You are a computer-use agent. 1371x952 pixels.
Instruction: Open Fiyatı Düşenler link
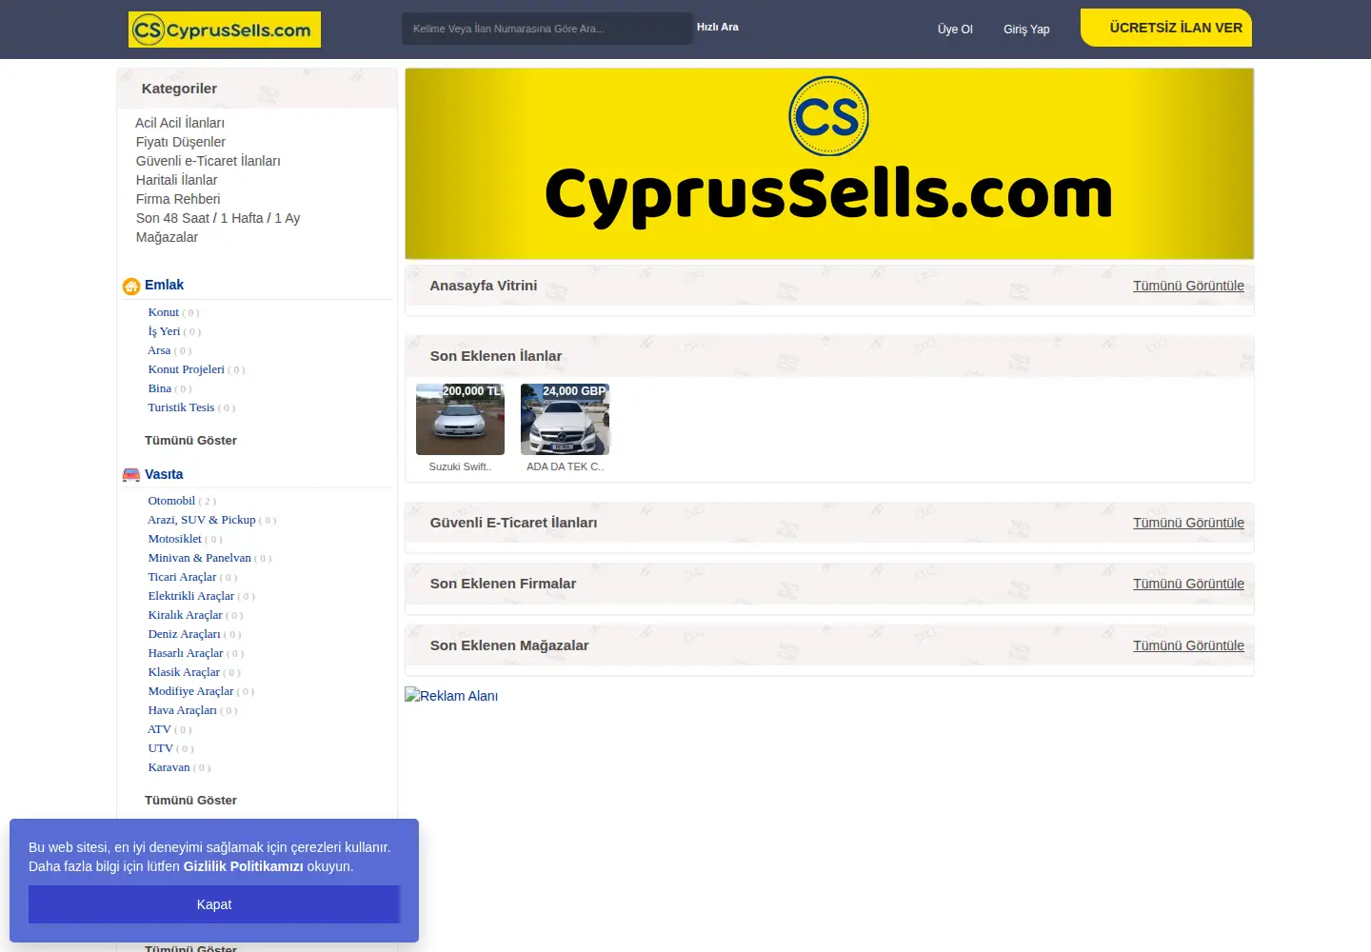(x=181, y=142)
